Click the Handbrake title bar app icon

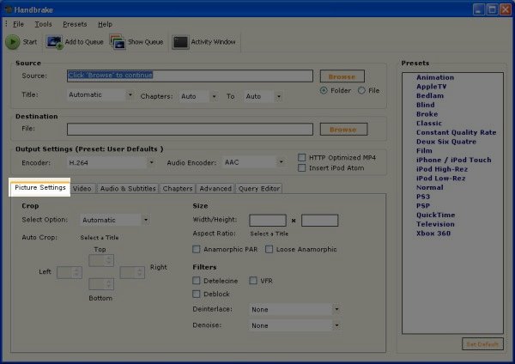click(8, 8)
